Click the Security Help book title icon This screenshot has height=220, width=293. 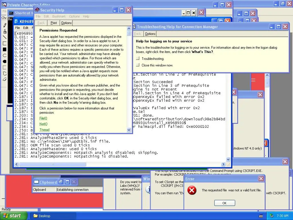(37, 10)
